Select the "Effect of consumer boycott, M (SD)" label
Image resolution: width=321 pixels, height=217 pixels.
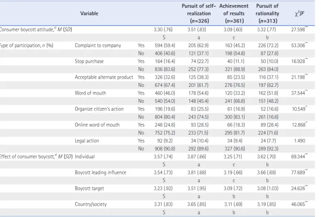(x=36, y=157)
